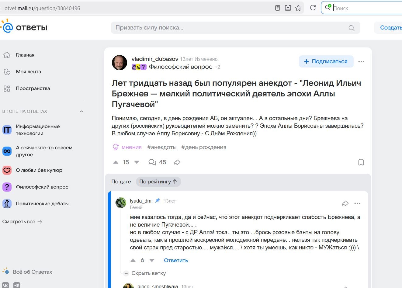Downvote lyuda_dm's answer
Screen dimensions: 402x288
point(152,260)
